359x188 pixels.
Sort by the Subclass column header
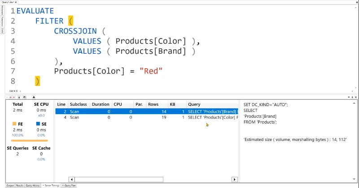point(78,104)
